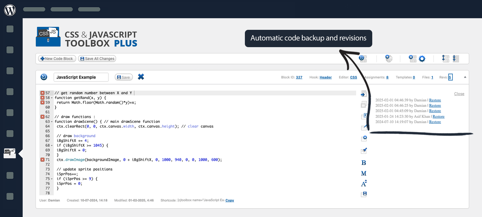This screenshot has height=217, width=482.
Task: Click 'Created: 10-07-2024, 14:18' footer text
Action: click(x=87, y=200)
